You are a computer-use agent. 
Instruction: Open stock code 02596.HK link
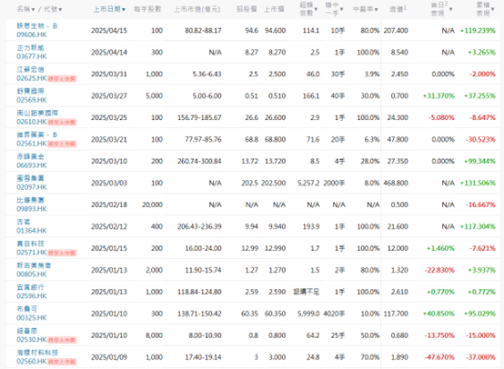point(32,296)
